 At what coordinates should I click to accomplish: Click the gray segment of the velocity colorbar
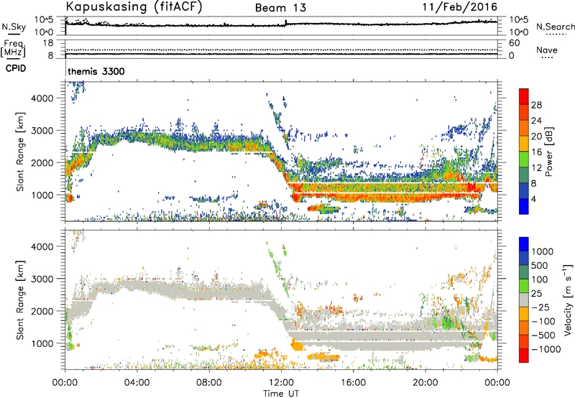(524, 300)
